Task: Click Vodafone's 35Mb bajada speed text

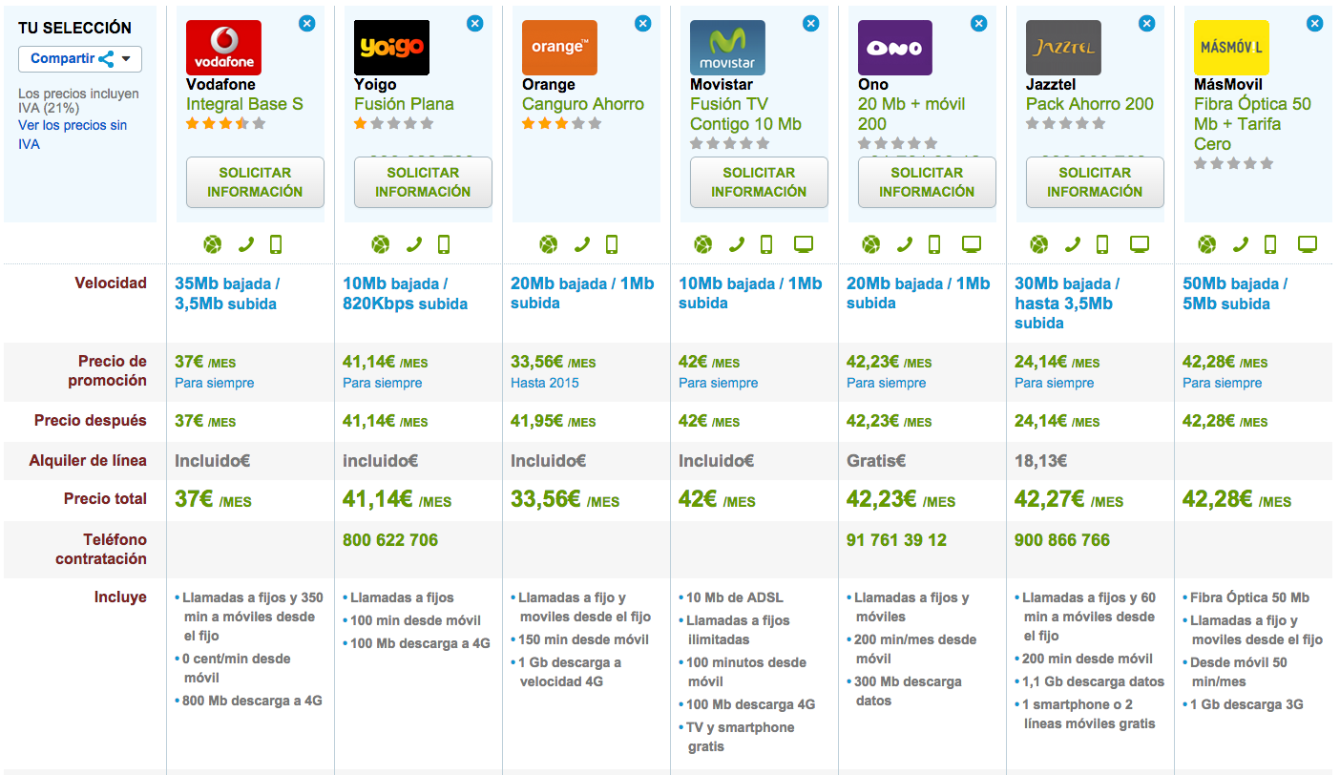Action: [x=228, y=293]
